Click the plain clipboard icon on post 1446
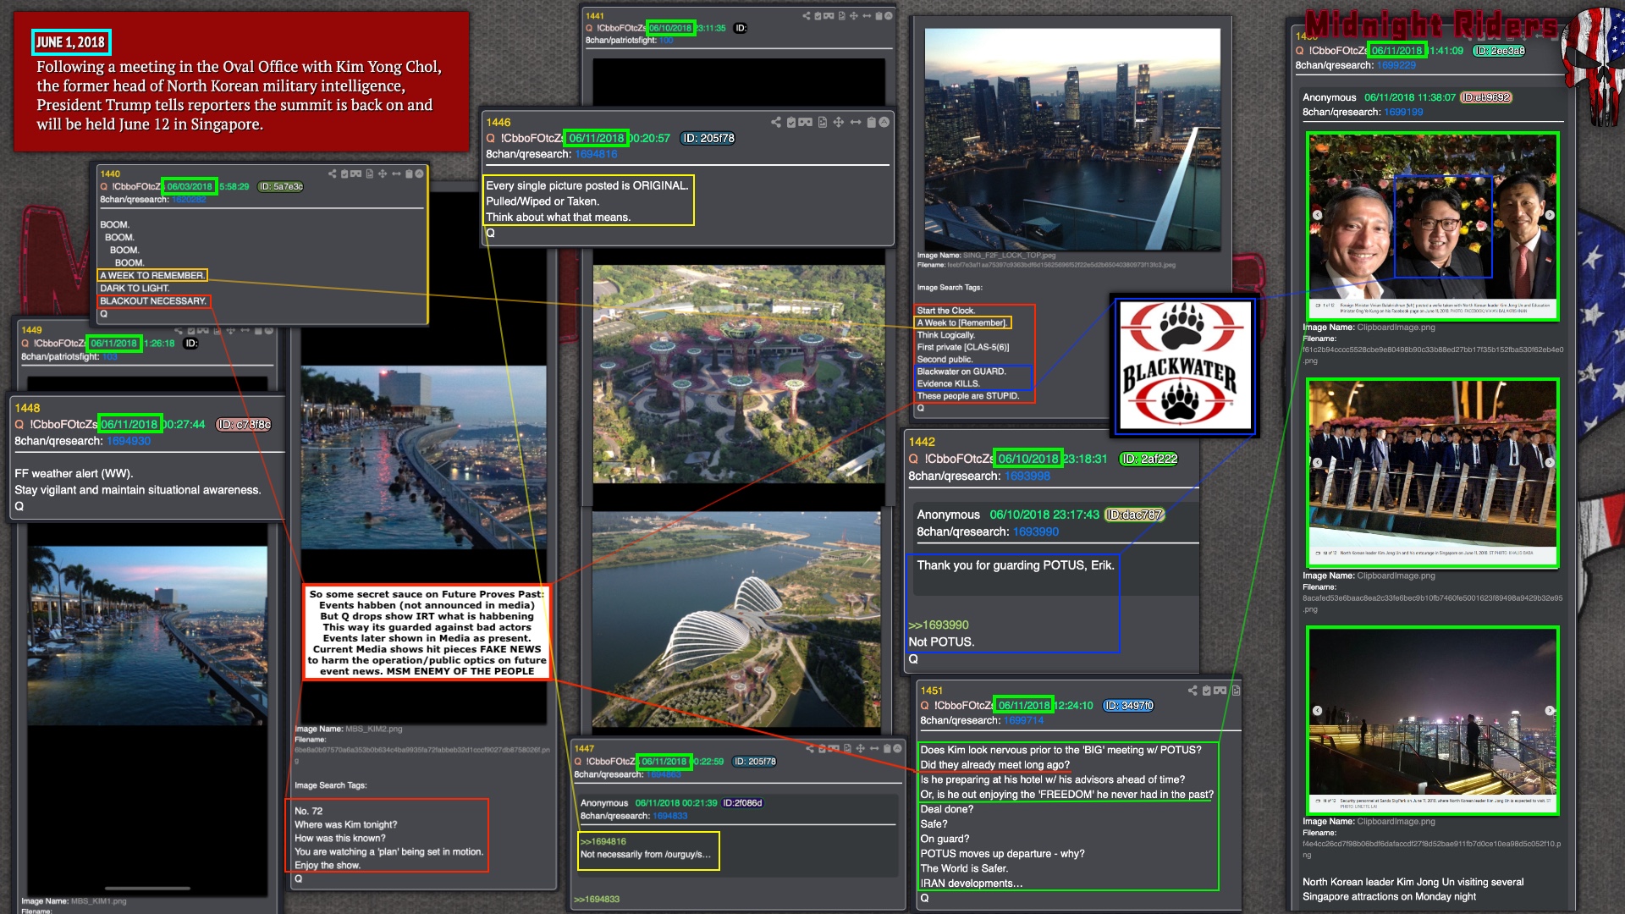This screenshot has height=914, width=1625. (x=871, y=123)
